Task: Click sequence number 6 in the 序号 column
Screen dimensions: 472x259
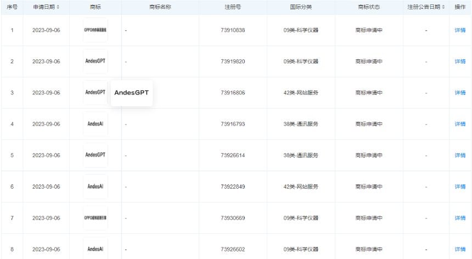Action: [x=12, y=187]
